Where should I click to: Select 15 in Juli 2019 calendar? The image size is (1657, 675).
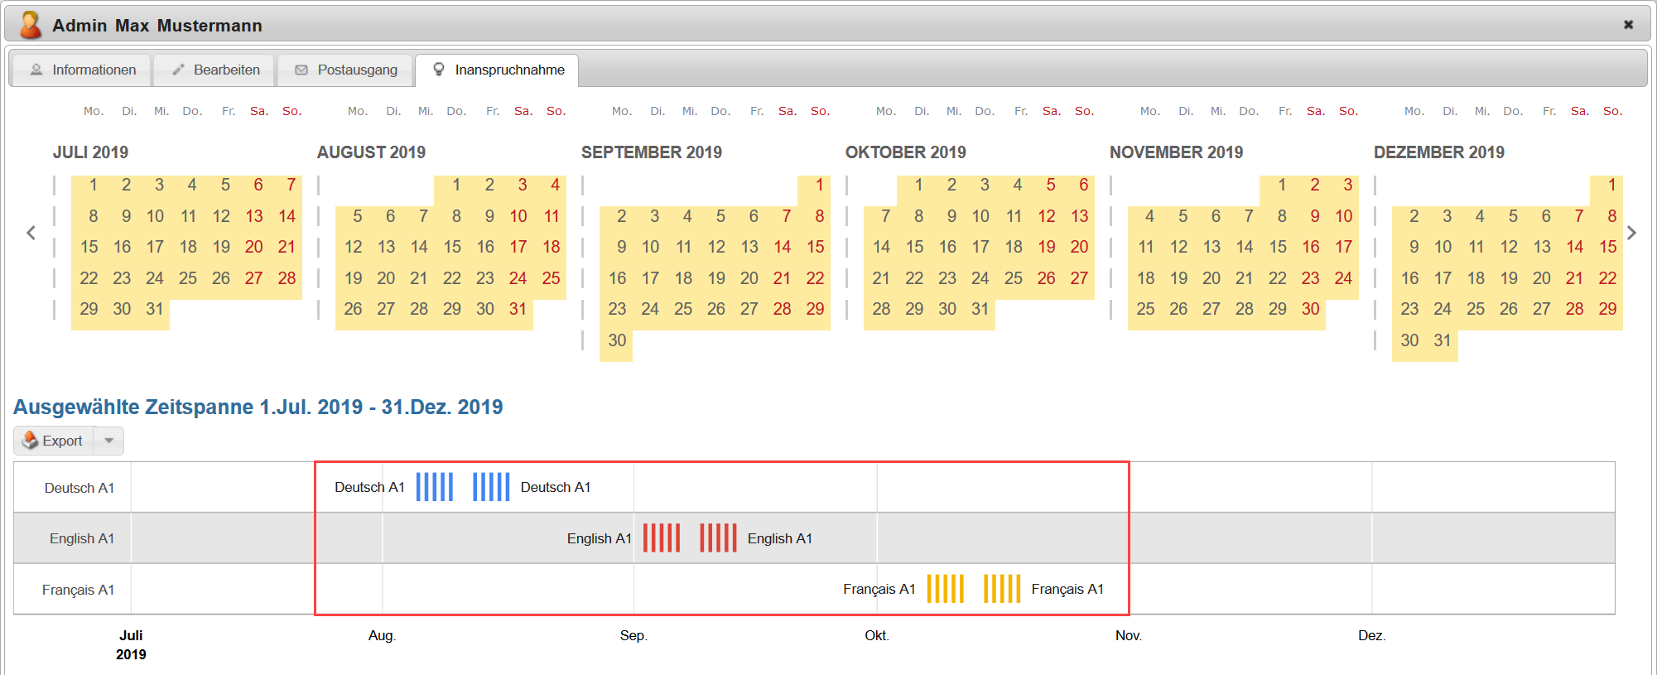[89, 247]
